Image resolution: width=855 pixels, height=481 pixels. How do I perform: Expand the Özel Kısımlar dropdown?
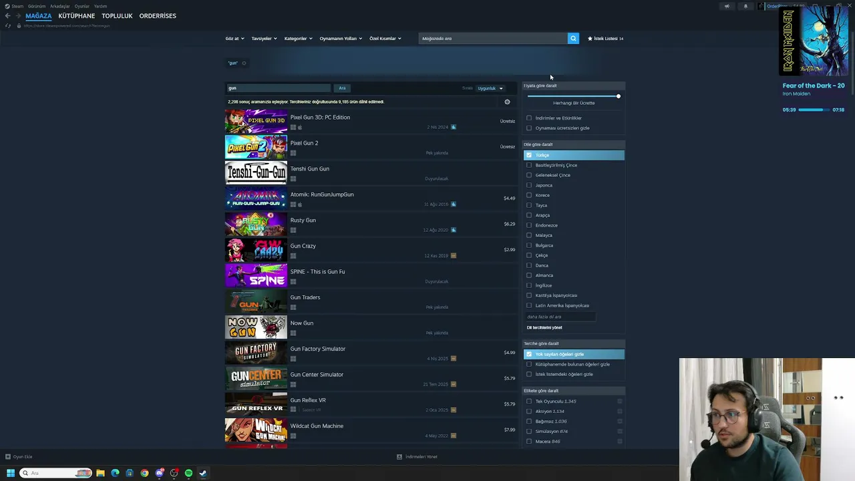[x=385, y=39]
